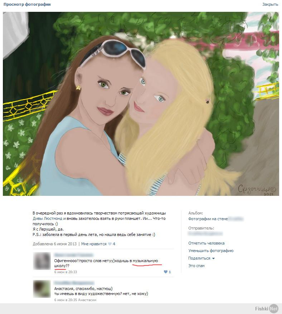Open the Фотографии на стене album link

pos(208,219)
